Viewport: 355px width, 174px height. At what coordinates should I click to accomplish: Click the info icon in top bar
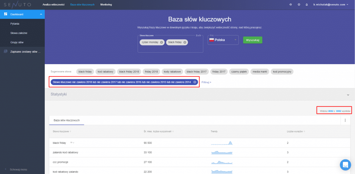(x=299, y=5)
